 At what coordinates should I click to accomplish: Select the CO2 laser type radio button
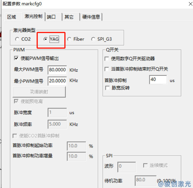tap(17, 39)
